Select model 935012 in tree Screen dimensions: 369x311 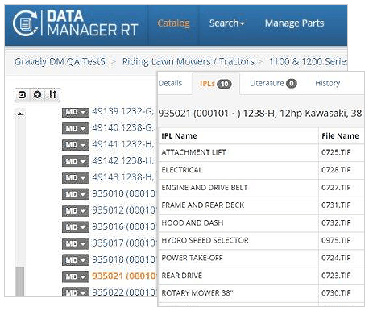[124, 210]
